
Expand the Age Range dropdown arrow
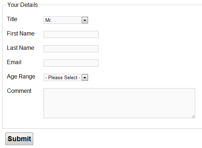tap(85, 77)
